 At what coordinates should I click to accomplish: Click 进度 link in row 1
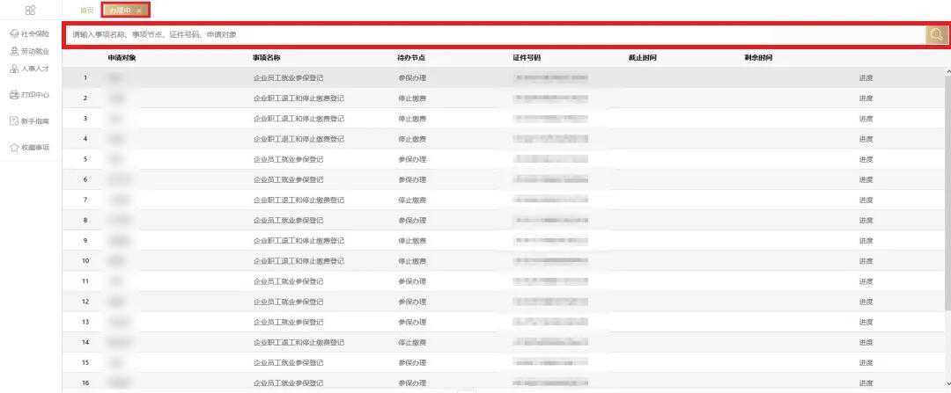point(866,78)
